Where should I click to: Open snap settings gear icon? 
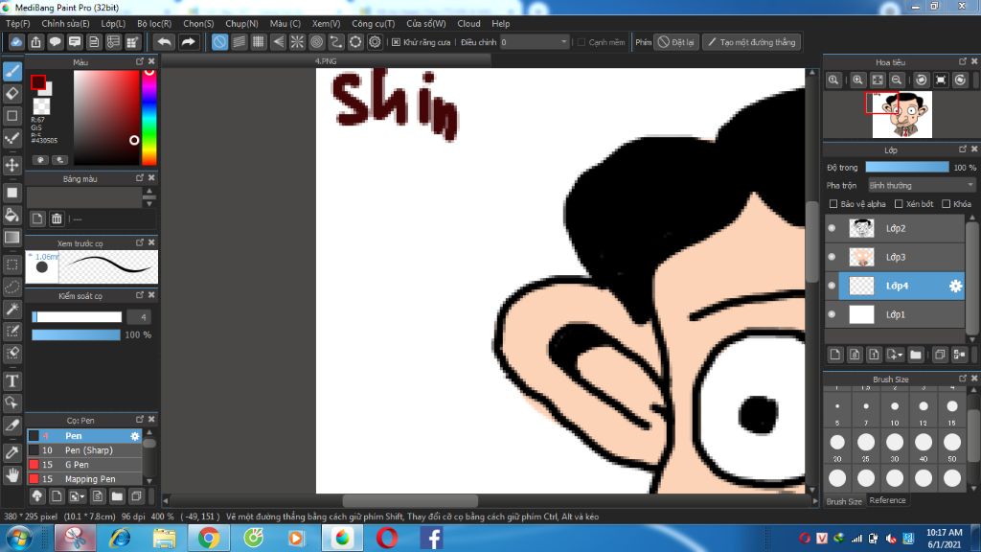pyautogui.click(x=375, y=42)
